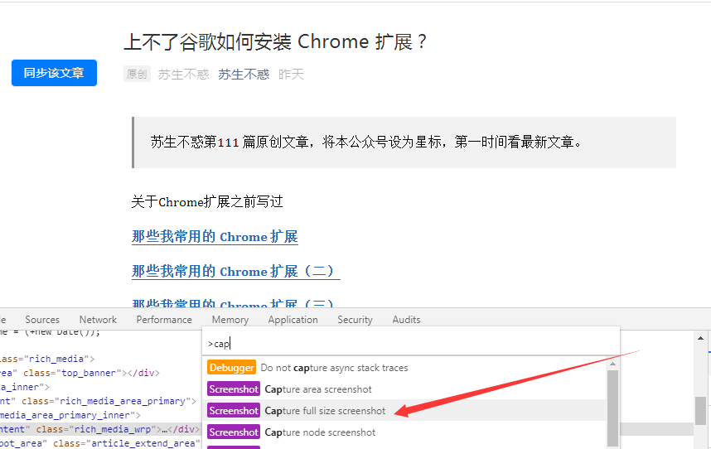Open the link 那些我常用的 Chrome 扩展

(x=215, y=236)
